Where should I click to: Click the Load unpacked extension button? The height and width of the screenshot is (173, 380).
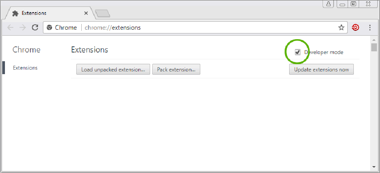coord(113,70)
